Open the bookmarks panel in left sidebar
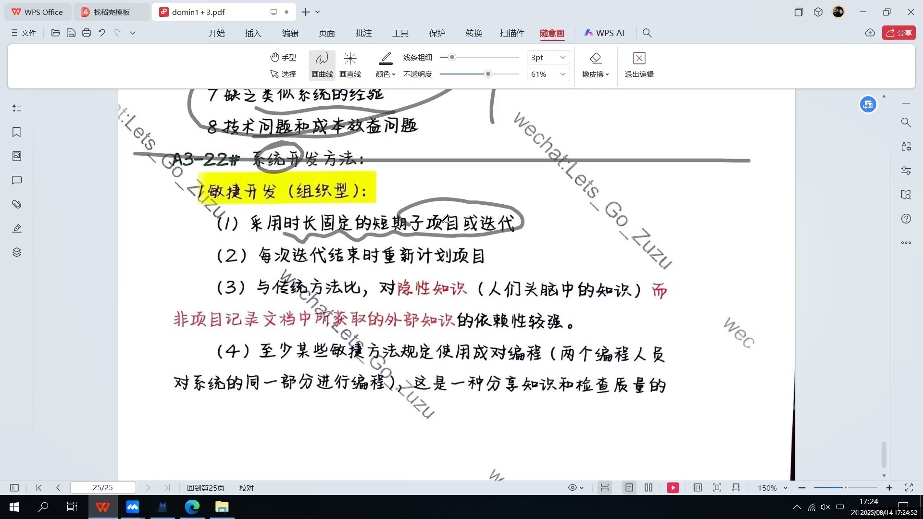923x519 pixels. pos(17,132)
